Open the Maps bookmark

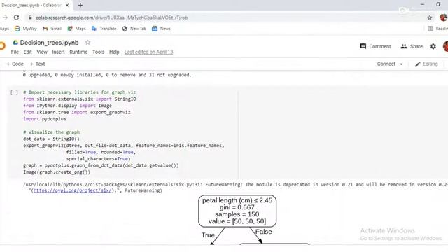point(76,29)
